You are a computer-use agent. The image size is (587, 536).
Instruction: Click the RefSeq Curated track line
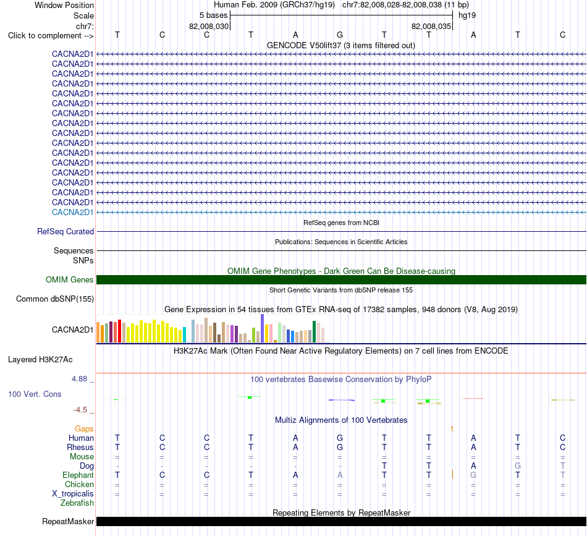pos(341,231)
